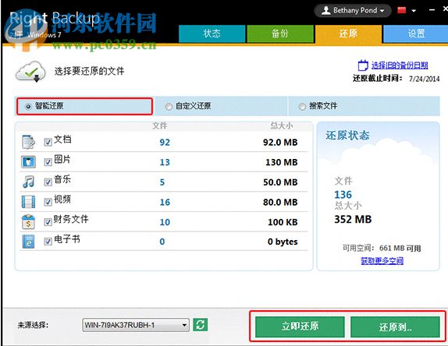Image resolution: width=448 pixels, height=346 pixels.
Task: Click the 100 KB size value
Action: pyautogui.click(x=283, y=222)
